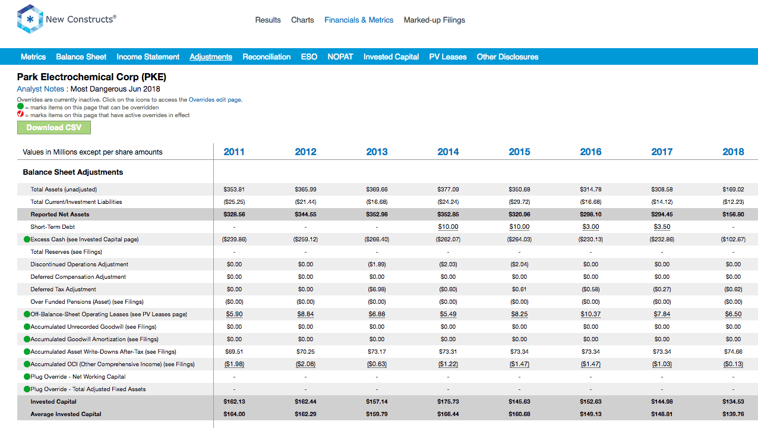The image size is (758, 428).
Task: Click 2018 Operating Leases value $6.50
Action: pos(733,314)
